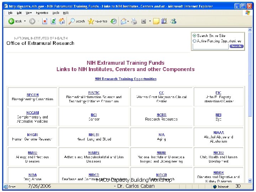This screenshot has width=256, height=192.
Task: Expand the Mail button dropdown arrow
Action: [x=128, y=21]
